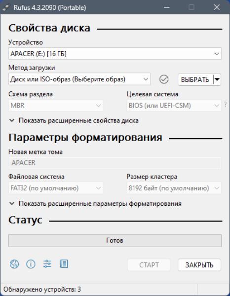Open the language selection globe icon

point(14,264)
